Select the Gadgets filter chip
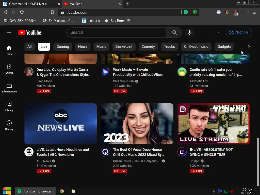The width and height of the screenshot is (260, 195). pyautogui.click(x=224, y=47)
